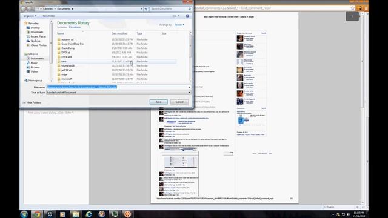Sort by Type column header
The height and width of the screenshot is (218, 388).
pyautogui.click(x=139, y=33)
